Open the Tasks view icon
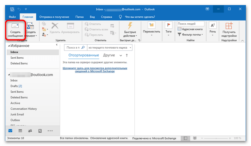 point(40,131)
